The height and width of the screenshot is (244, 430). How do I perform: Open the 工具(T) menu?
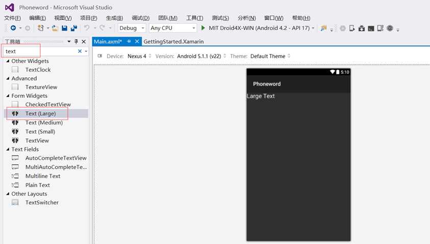coord(194,18)
